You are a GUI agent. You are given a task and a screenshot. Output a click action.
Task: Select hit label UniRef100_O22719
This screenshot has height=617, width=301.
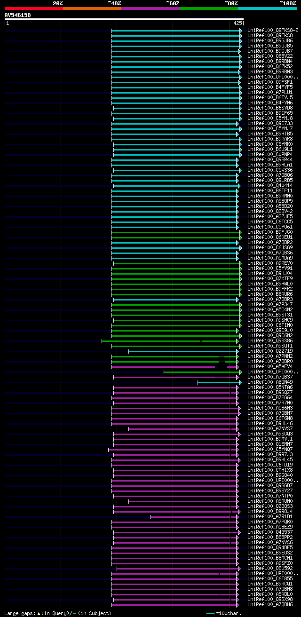(x=270, y=351)
